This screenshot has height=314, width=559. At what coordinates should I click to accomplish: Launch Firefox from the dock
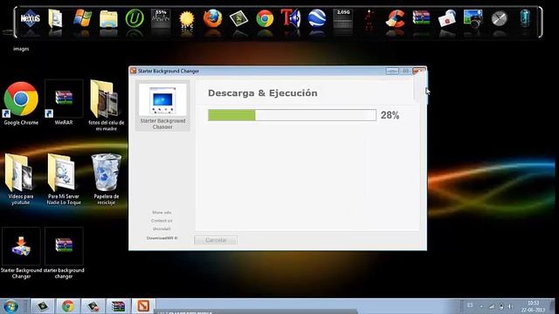coord(213,18)
